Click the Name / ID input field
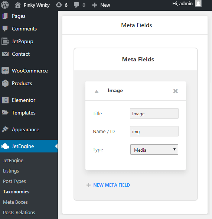212x219 pixels. (154, 131)
